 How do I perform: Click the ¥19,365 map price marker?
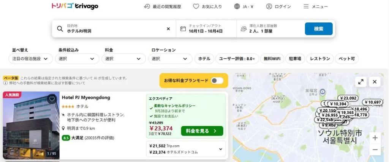point(346,112)
